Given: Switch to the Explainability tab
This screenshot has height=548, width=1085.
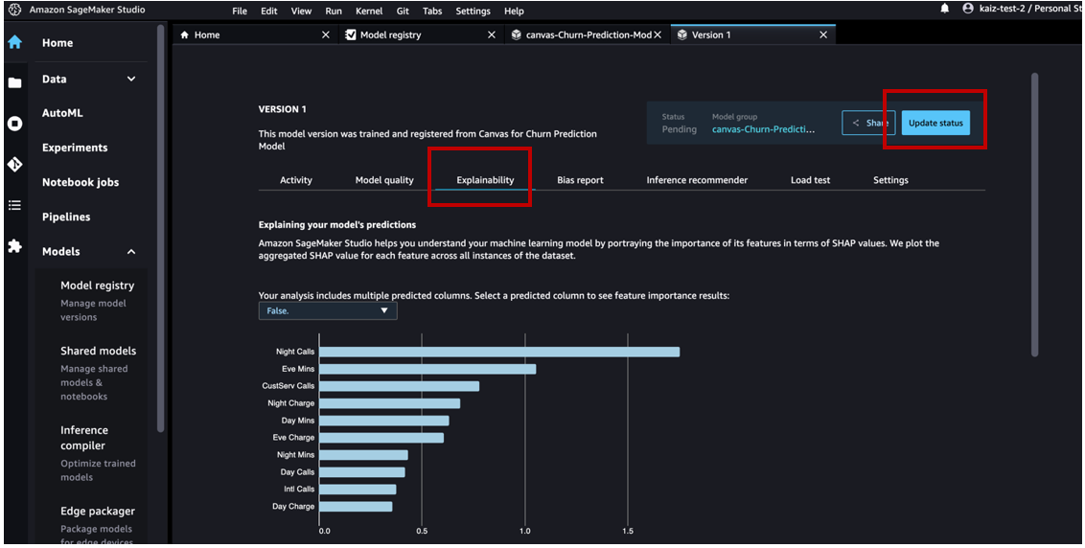Looking at the screenshot, I should coord(485,180).
